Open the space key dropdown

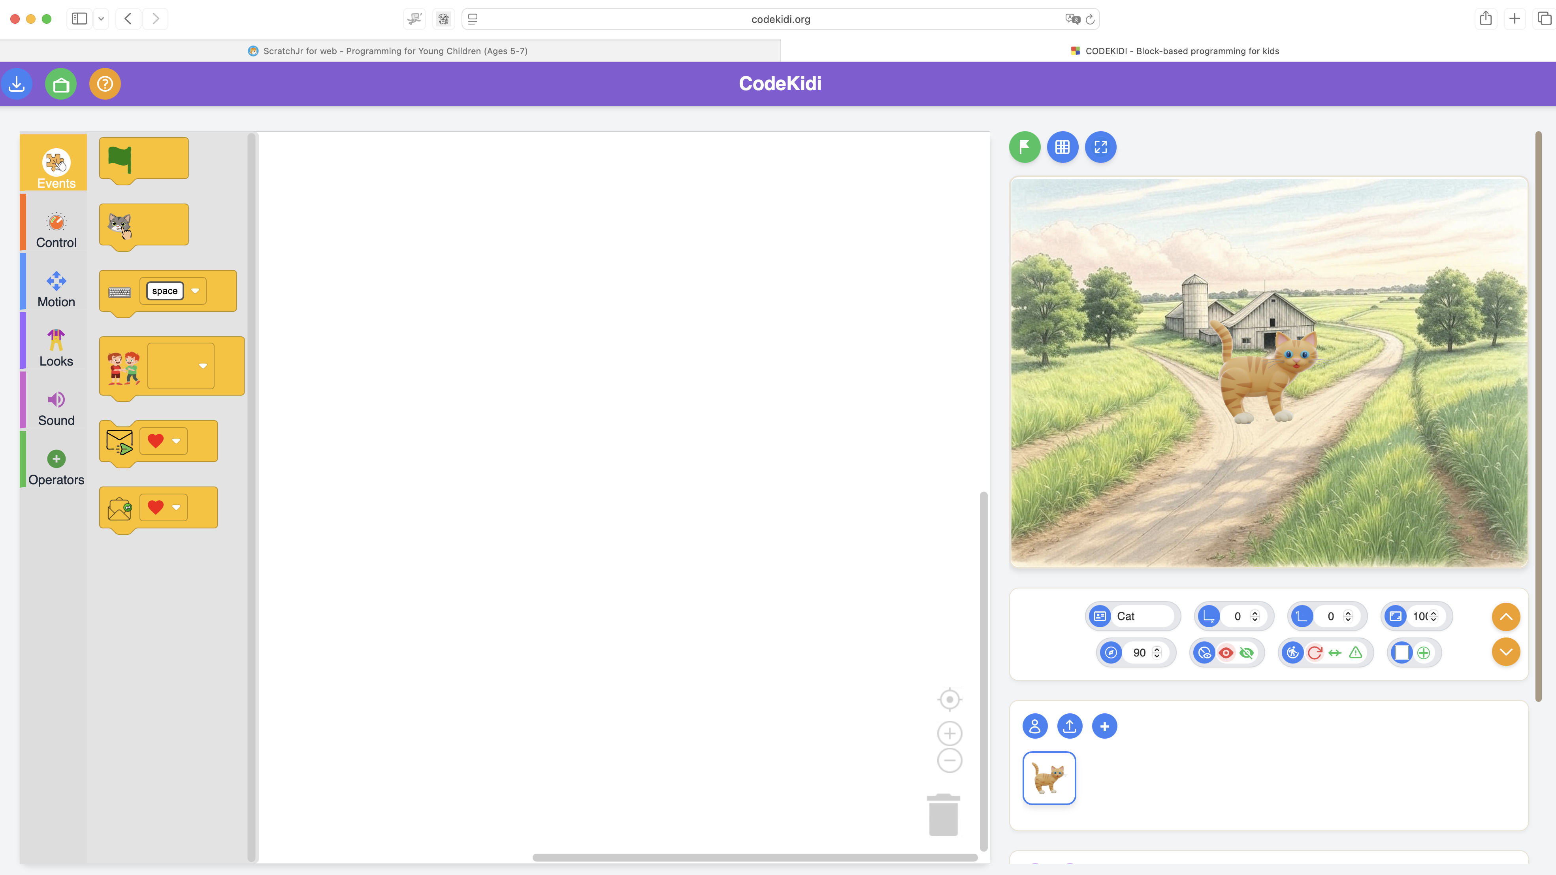point(195,290)
